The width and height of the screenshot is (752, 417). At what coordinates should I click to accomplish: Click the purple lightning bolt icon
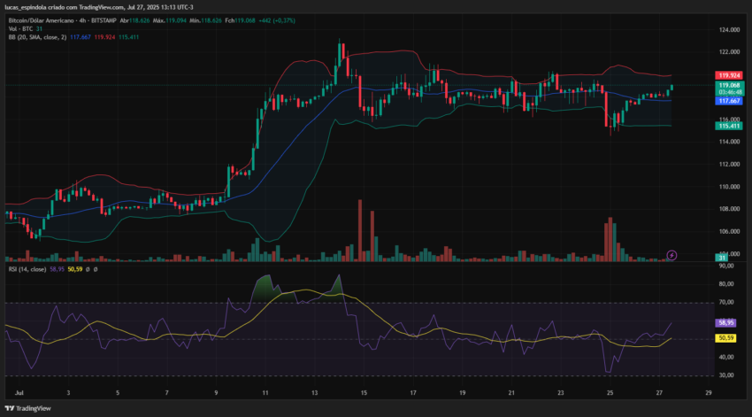(x=671, y=255)
